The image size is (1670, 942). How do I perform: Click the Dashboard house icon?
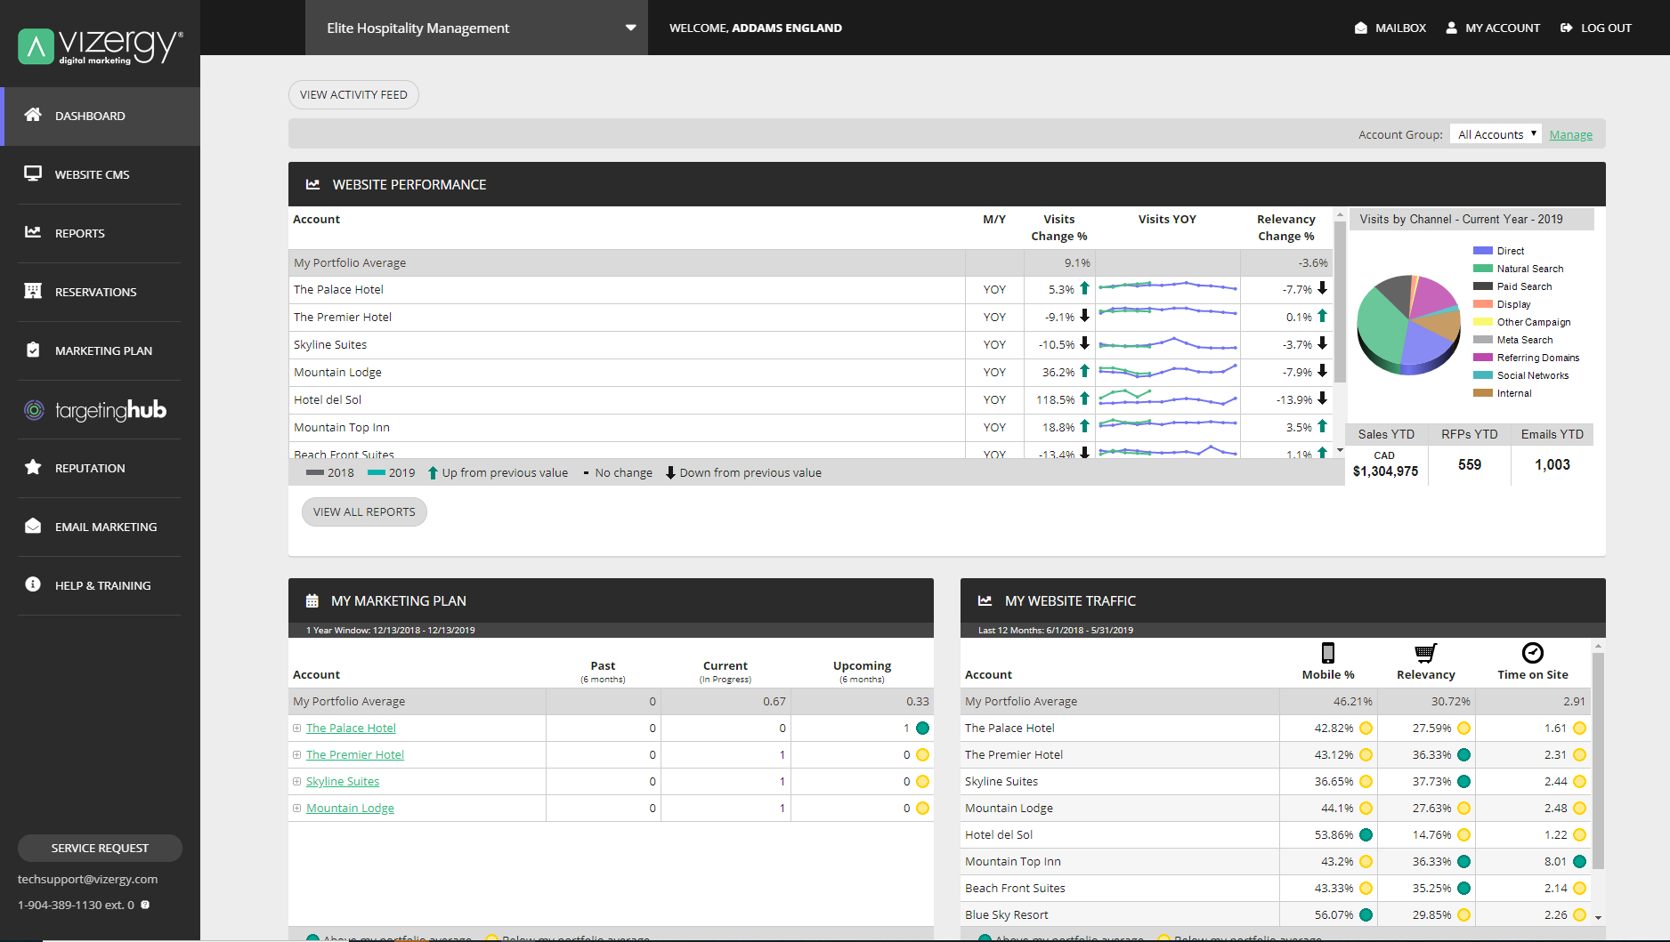(33, 115)
